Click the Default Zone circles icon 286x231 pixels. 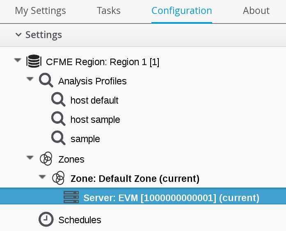(x=58, y=178)
